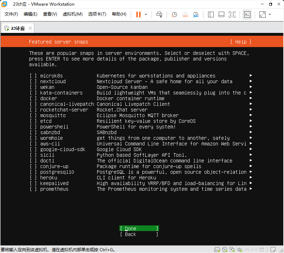
Task: Open the snapshot manager
Action: [x=196, y=15]
